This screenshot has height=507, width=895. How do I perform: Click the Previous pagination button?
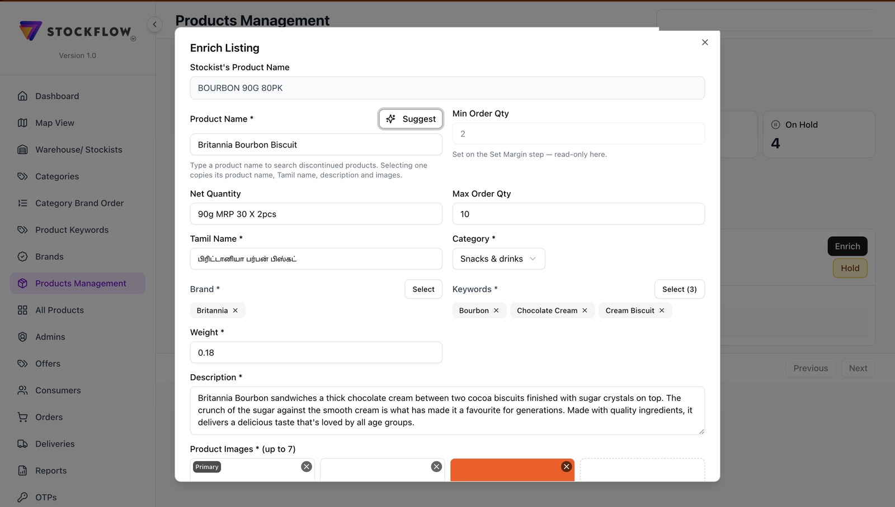[811, 369]
